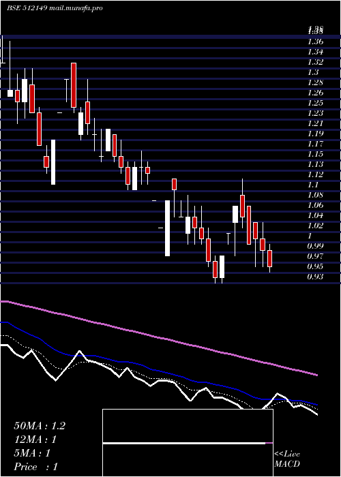Click the 1.12 price axis label
The height and width of the screenshot is (477, 341).
pyautogui.click(x=315, y=174)
